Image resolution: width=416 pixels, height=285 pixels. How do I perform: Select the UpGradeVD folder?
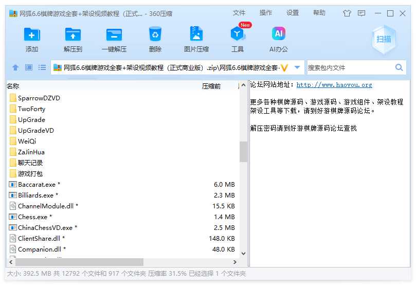(32, 130)
